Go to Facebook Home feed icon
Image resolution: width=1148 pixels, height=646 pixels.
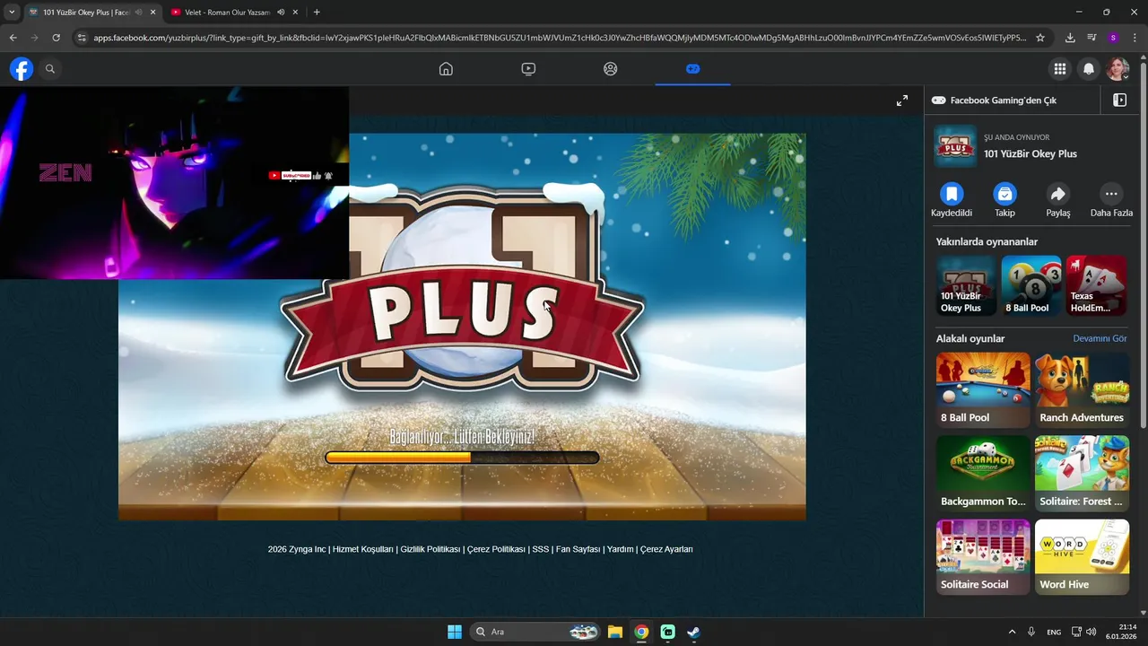pyautogui.click(x=446, y=68)
